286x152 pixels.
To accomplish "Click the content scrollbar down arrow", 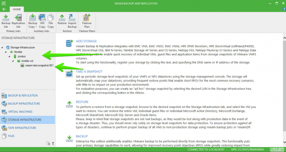I will (x=284, y=142).
